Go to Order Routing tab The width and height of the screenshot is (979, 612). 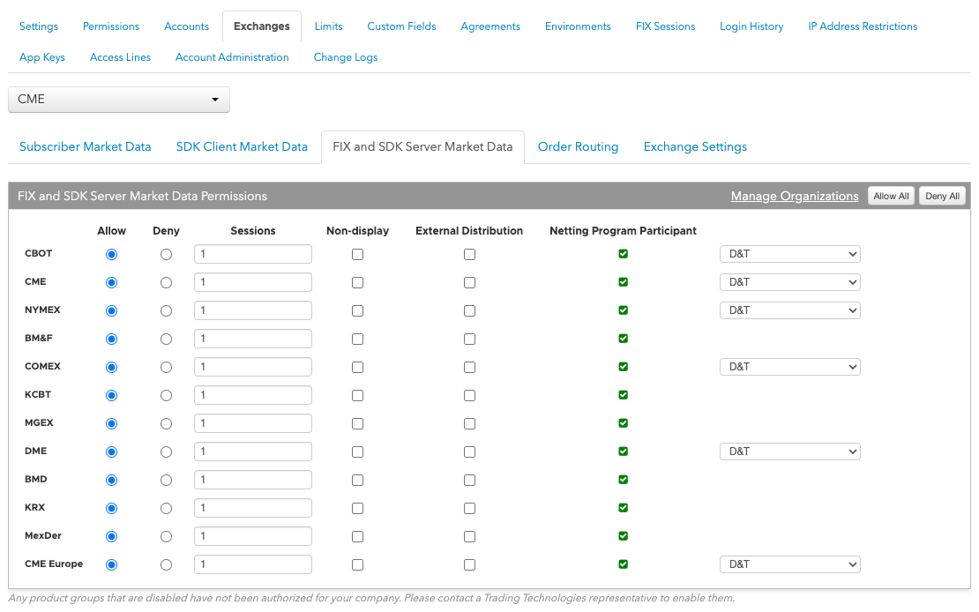(579, 146)
